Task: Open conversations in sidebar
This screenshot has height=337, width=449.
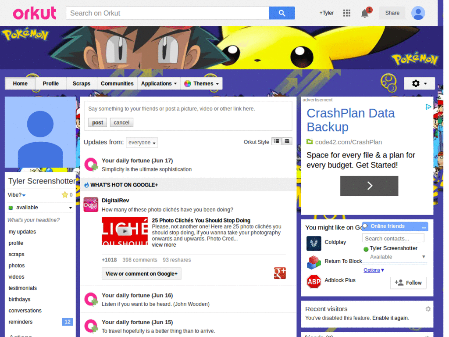Action: (25, 311)
